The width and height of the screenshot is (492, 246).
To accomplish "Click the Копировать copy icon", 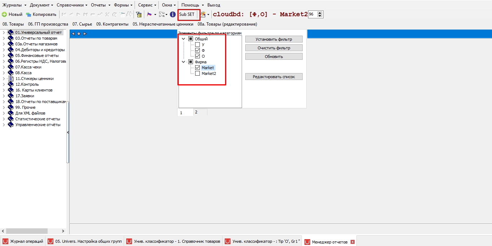I will 28,14.
